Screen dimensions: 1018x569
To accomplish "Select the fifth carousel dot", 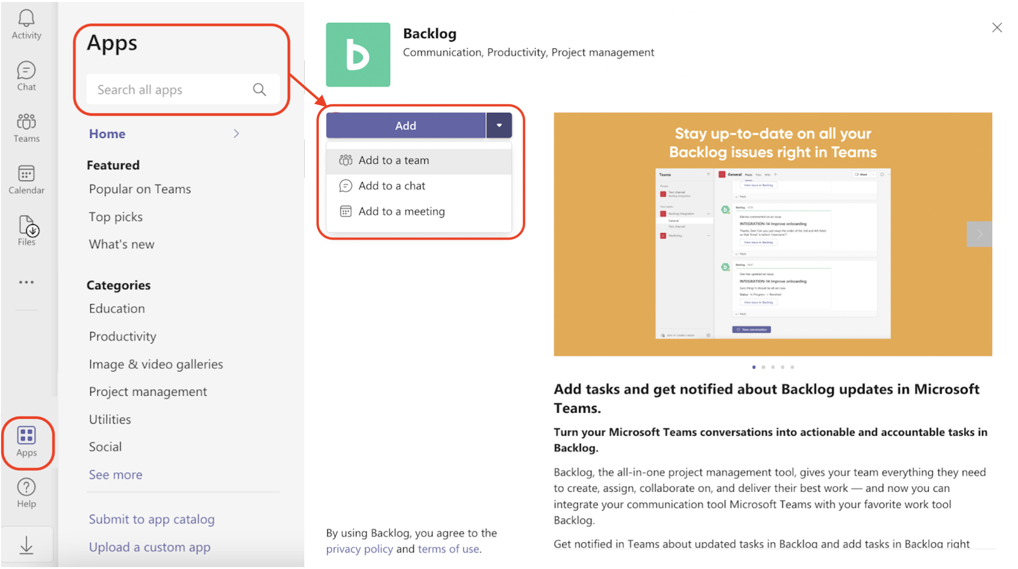I will click(792, 367).
